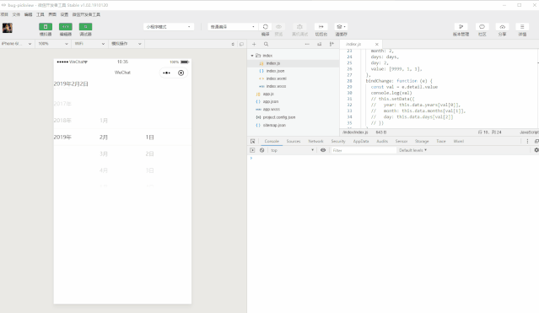This screenshot has height=313, width=539.
Task: Click the devtools vertical dots menu
Action: point(528,142)
